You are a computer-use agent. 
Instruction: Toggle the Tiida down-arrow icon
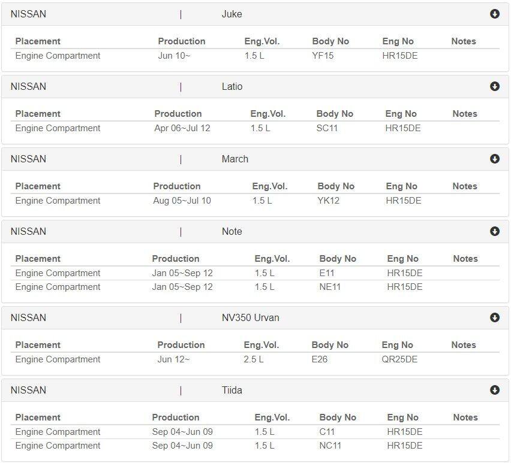[x=494, y=390]
